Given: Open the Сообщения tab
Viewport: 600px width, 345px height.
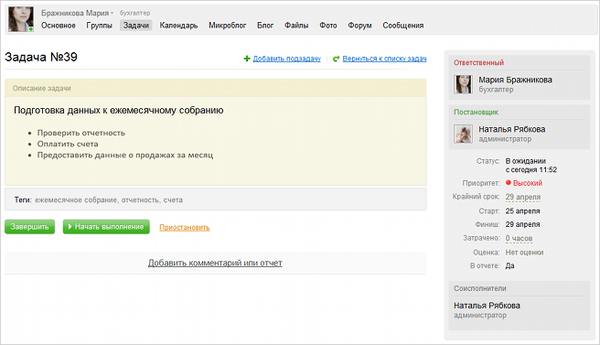Looking at the screenshot, I should click(403, 26).
